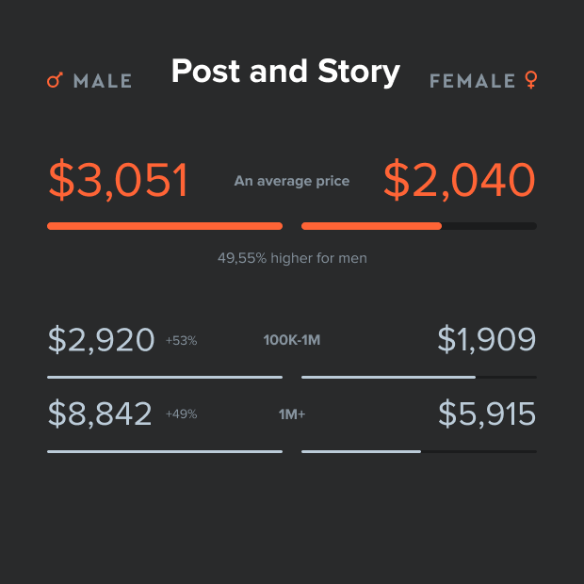Select the 100K-1M follower range label
Viewport: 584px width, 584px height.
point(292,340)
